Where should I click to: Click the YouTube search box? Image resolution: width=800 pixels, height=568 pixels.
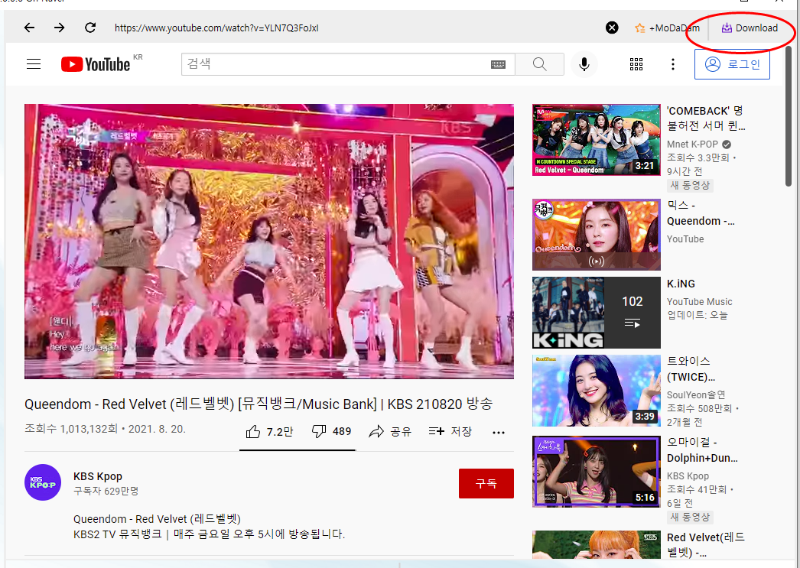(337, 64)
